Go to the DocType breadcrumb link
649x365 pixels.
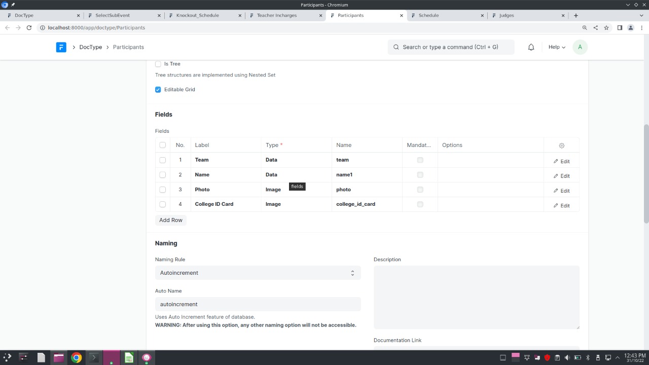point(91,47)
